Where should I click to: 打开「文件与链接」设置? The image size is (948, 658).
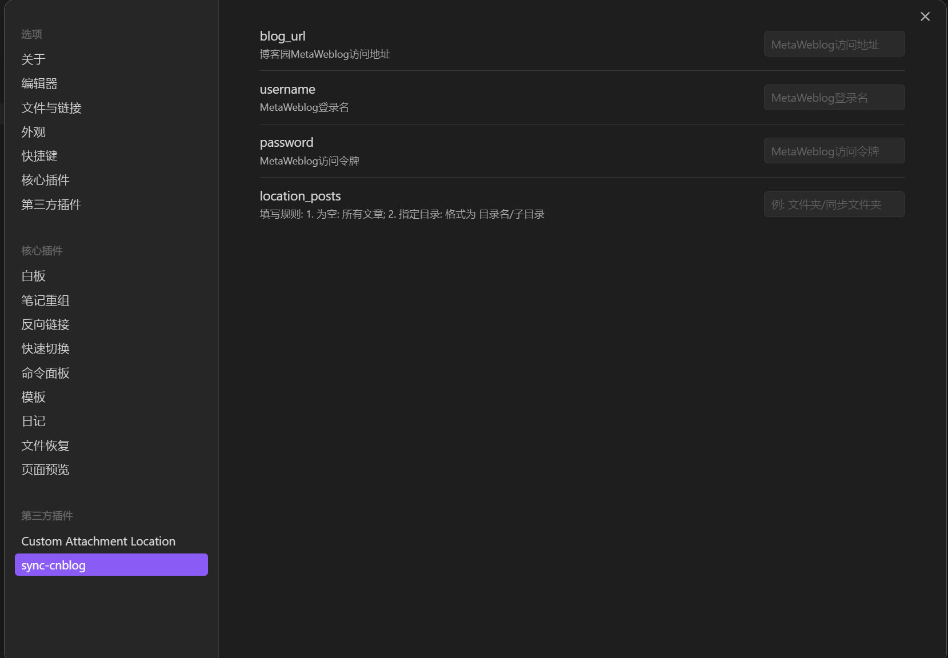(x=51, y=108)
